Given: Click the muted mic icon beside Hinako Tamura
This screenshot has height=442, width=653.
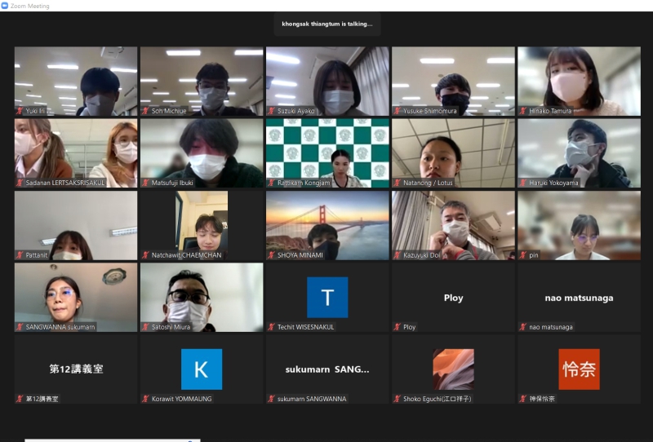Looking at the screenshot, I should [522, 111].
